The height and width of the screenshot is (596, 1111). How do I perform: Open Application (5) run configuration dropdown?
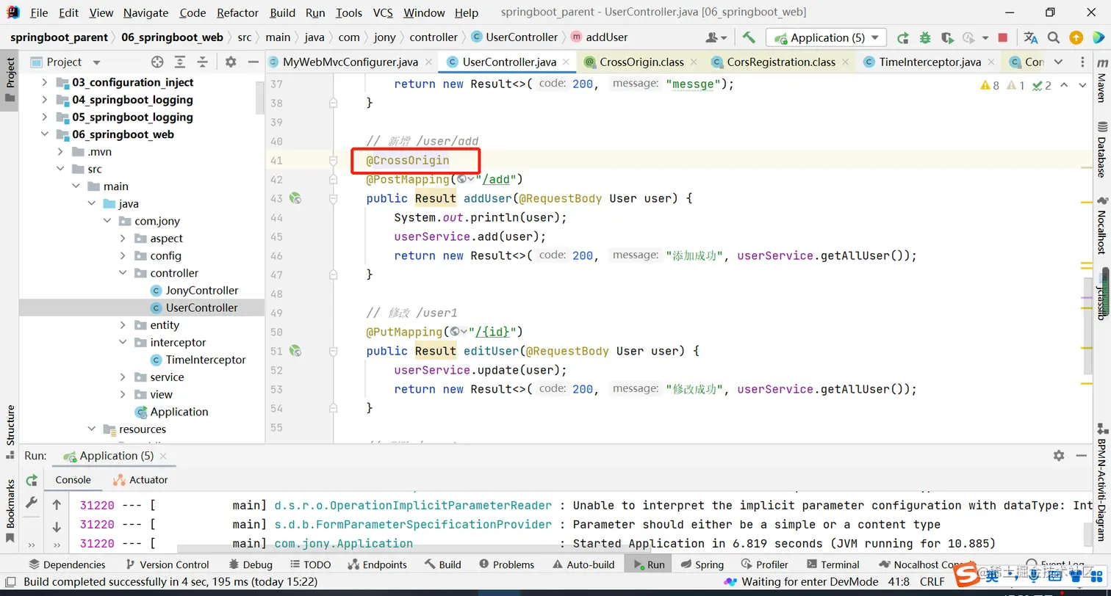pyautogui.click(x=826, y=37)
